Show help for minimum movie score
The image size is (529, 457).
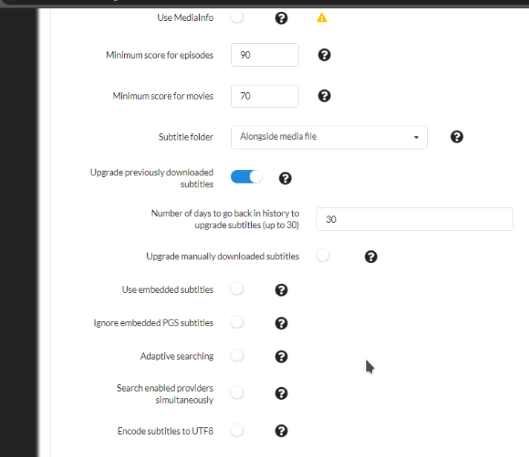point(324,96)
